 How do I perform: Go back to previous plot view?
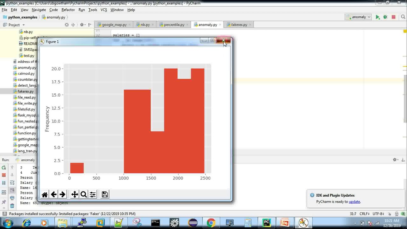[53, 195]
